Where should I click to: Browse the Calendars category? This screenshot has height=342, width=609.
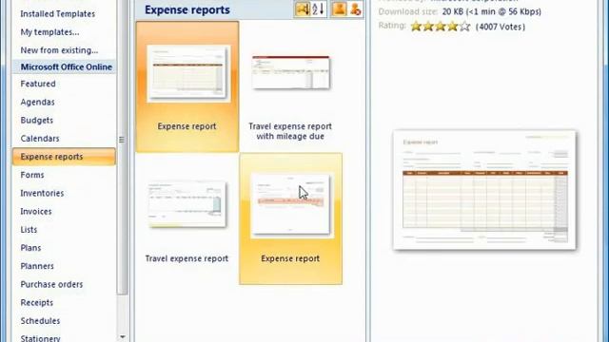pos(40,139)
